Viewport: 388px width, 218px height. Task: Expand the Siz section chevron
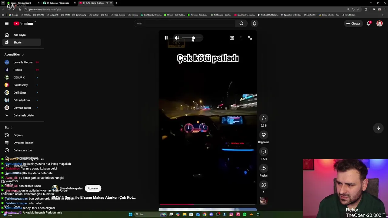pyautogui.click(x=12, y=127)
